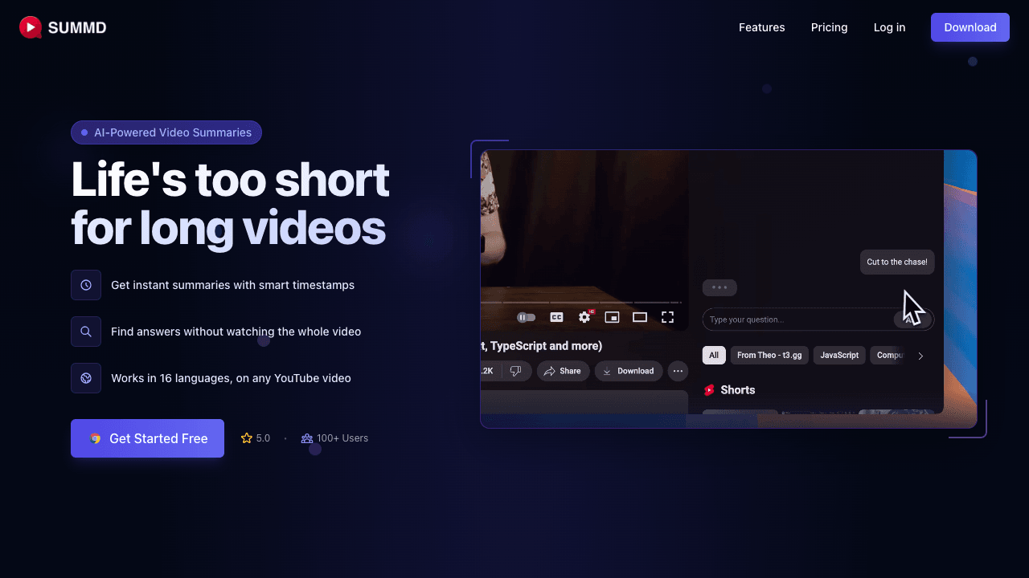Click the "Type your question" input field
The image size is (1029, 578).
point(796,320)
